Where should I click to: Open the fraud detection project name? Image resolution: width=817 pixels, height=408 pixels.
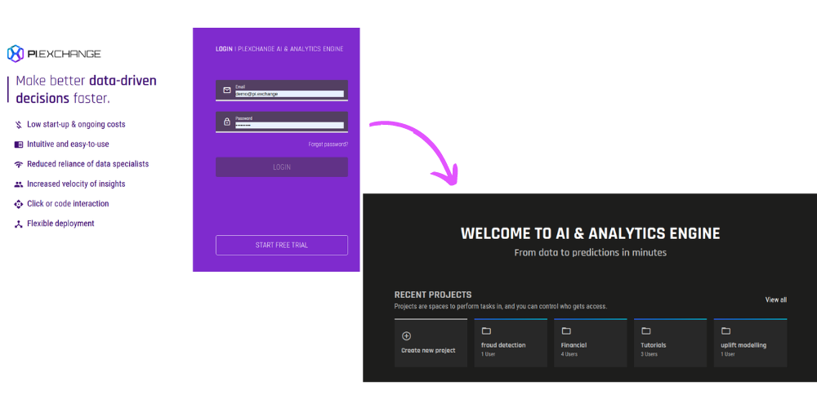click(x=503, y=345)
